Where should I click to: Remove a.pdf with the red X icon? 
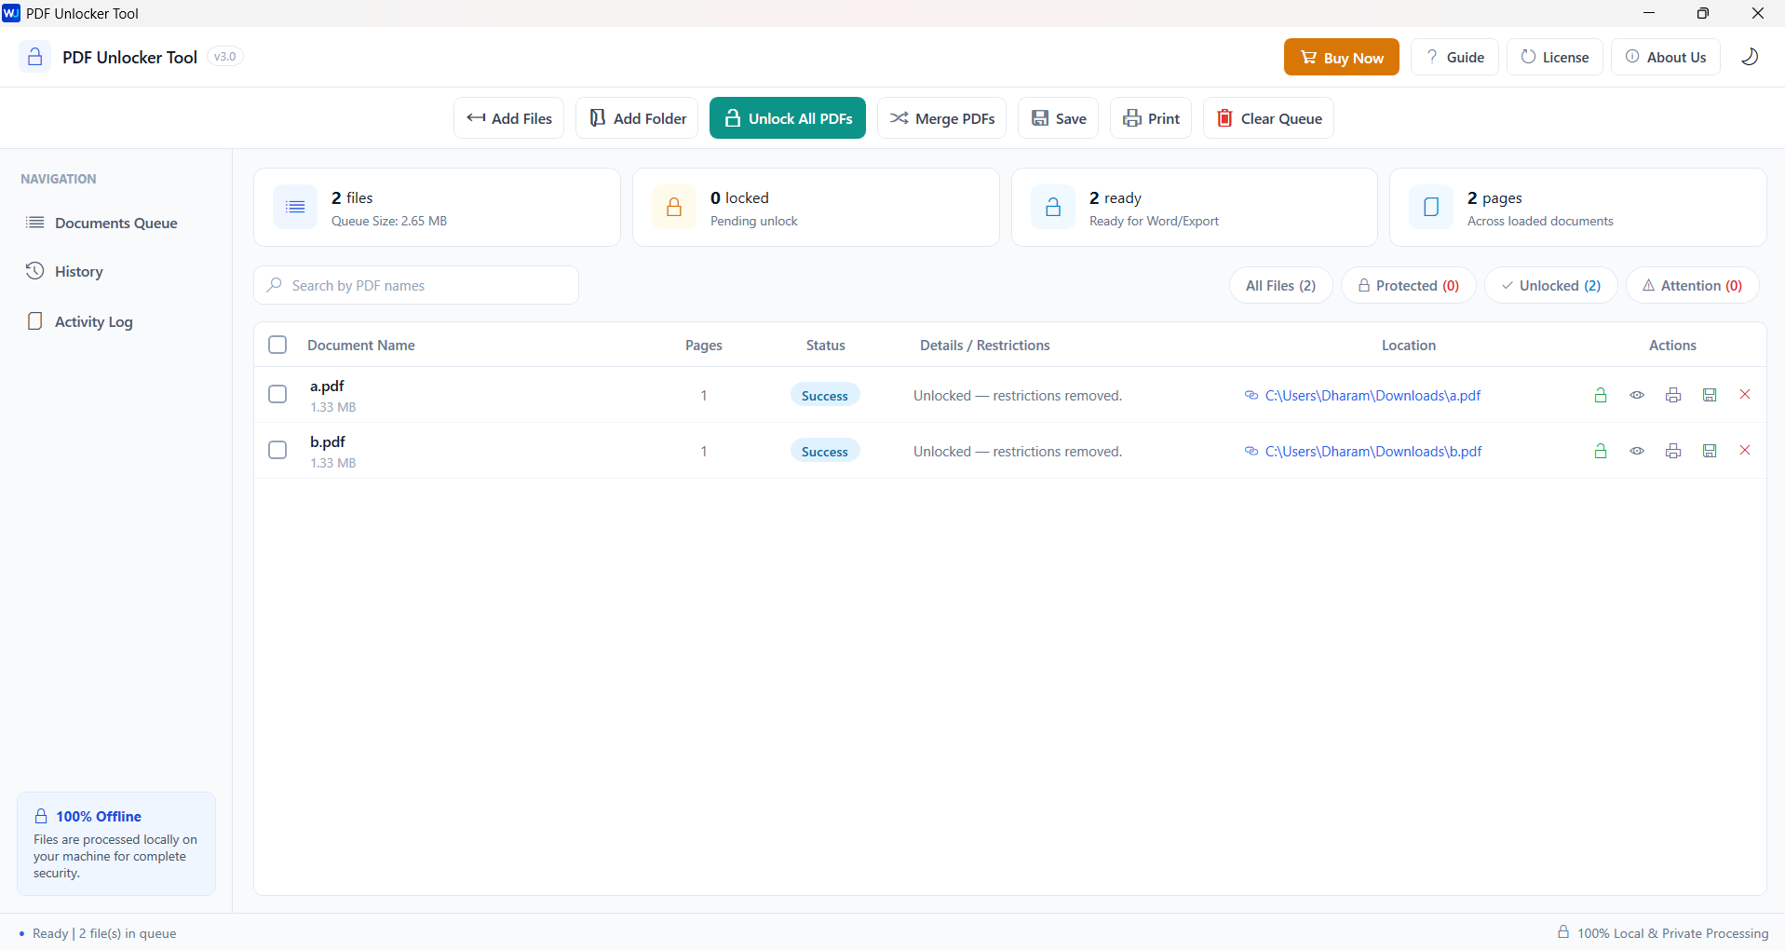(1745, 394)
